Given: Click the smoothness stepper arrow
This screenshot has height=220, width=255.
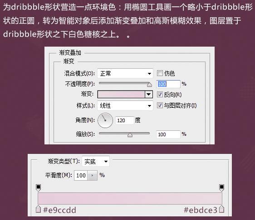Looking at the screenshot, I should [x=93, y=175].
